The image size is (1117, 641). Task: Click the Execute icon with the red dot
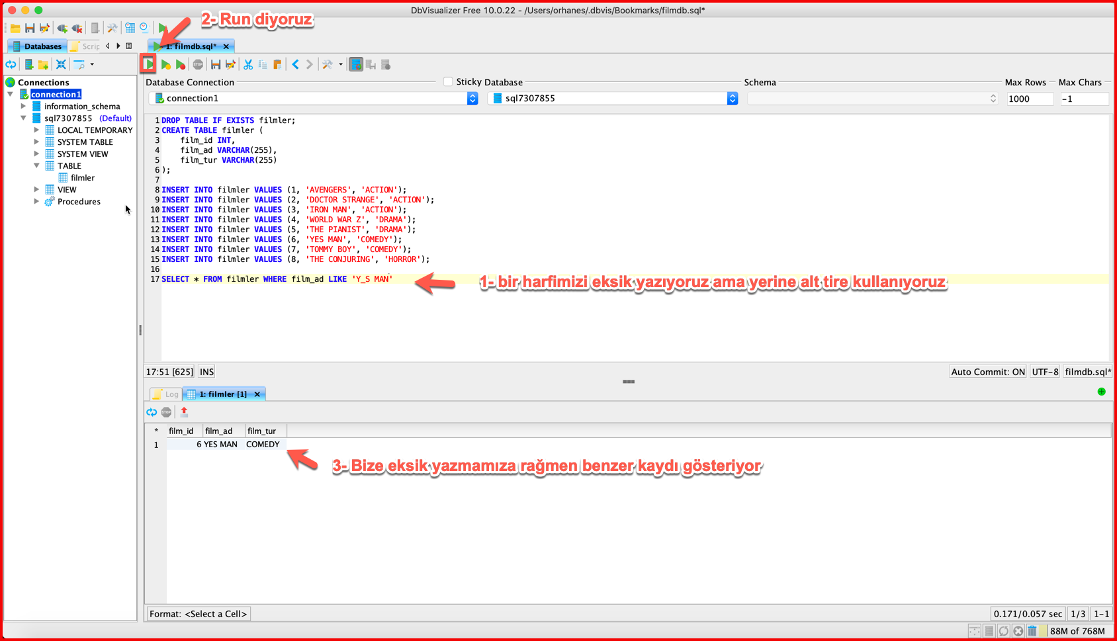(180, 65)
